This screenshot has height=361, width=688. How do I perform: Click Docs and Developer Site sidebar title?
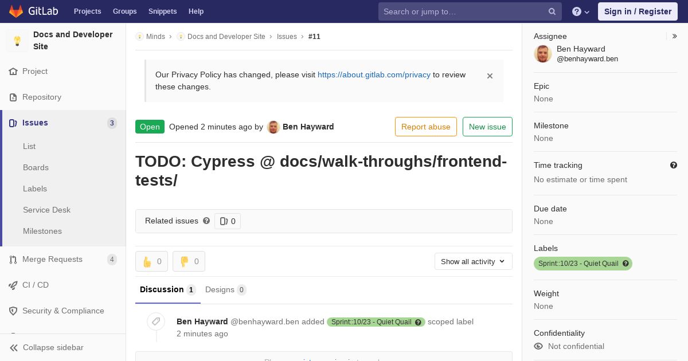[x=73, y=41]
